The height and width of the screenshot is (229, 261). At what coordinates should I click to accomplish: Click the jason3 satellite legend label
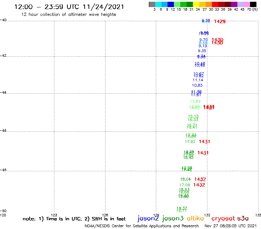point(173,218)
